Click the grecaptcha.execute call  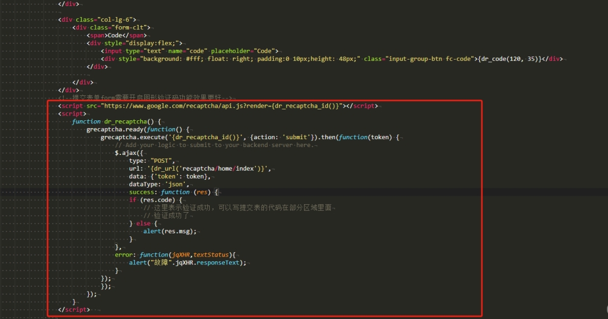coord(132,137)
